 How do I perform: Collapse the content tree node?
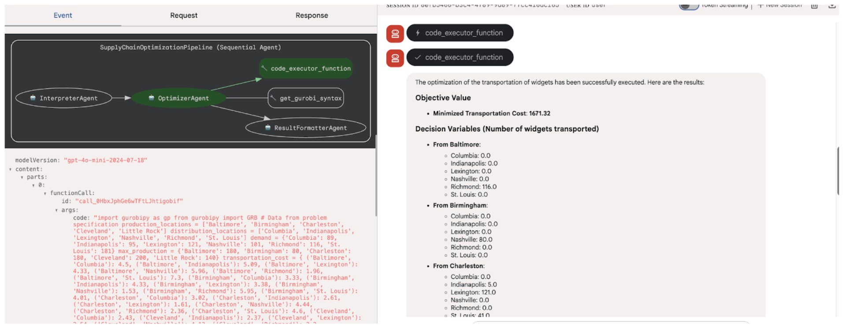pos(11,170)
